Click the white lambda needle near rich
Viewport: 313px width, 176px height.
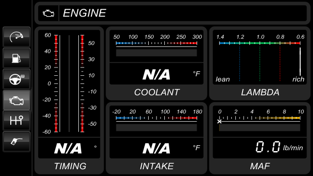tap(300, 62)
